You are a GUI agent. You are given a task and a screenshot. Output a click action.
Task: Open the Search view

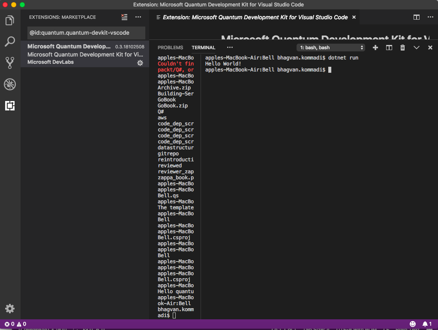coord(9,42)
